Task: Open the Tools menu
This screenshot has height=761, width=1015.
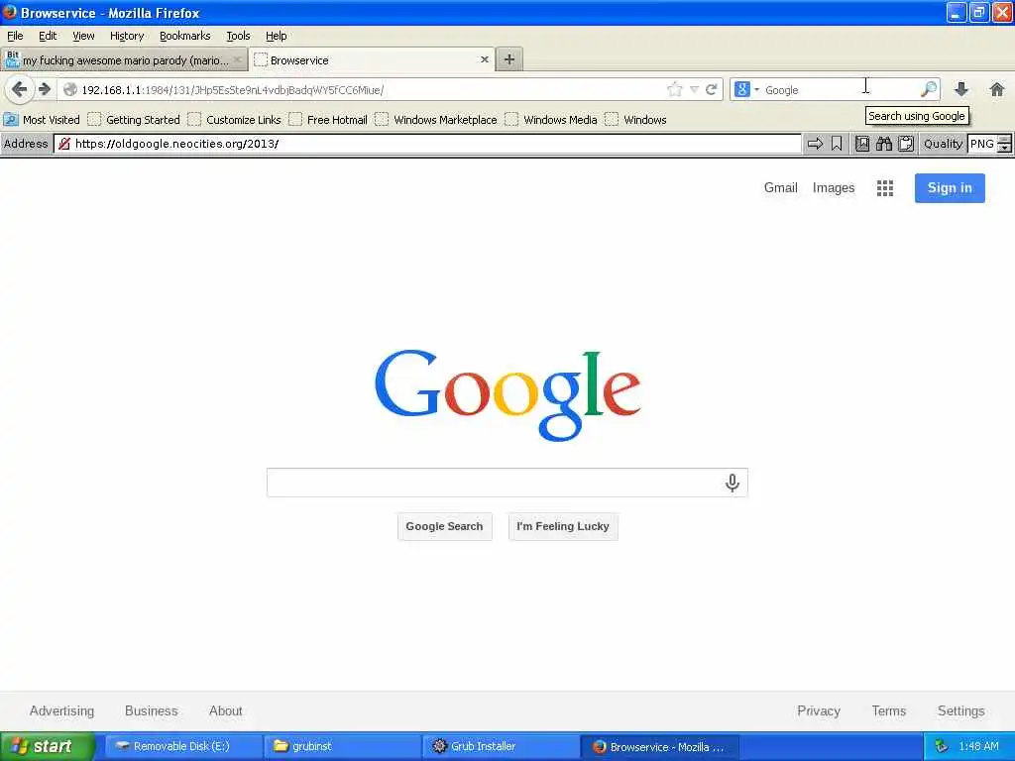Action: (238, 36)
